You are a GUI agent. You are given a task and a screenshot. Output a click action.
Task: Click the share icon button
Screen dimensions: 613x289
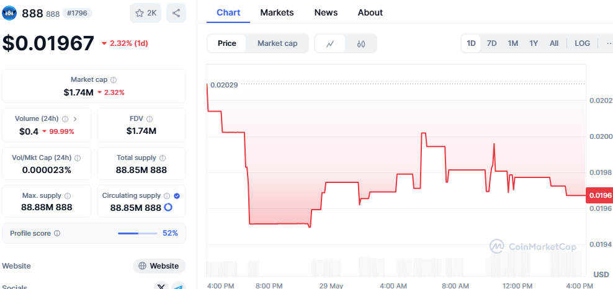tap(176, 13)
